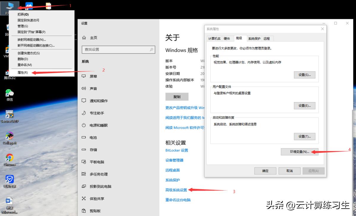Click the 复制 button under Windows 规格
The height and width of the screenshot is (216, 356).
tap(177, 96)
